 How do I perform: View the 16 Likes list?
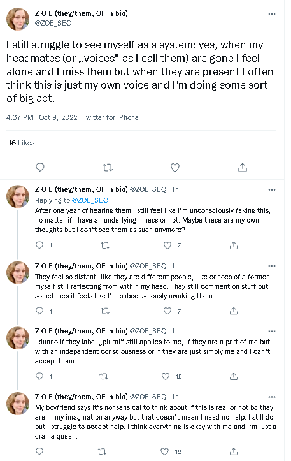tap(22, 143)
